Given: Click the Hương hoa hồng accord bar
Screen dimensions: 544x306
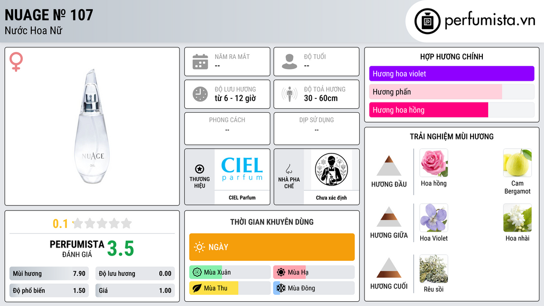Looking at the screenshot, I should 452,110.
